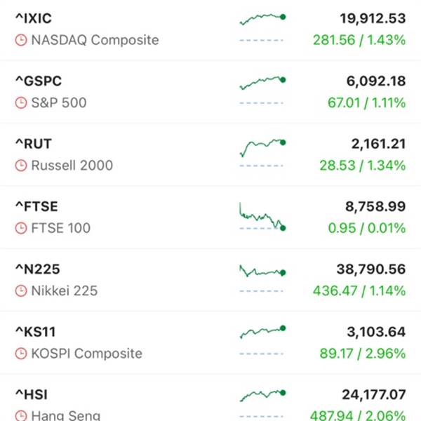The height and width of the screenshot is (421, 421).
Task: Open the FTSE 100 price 8,758.99
Action: [375, 206]
